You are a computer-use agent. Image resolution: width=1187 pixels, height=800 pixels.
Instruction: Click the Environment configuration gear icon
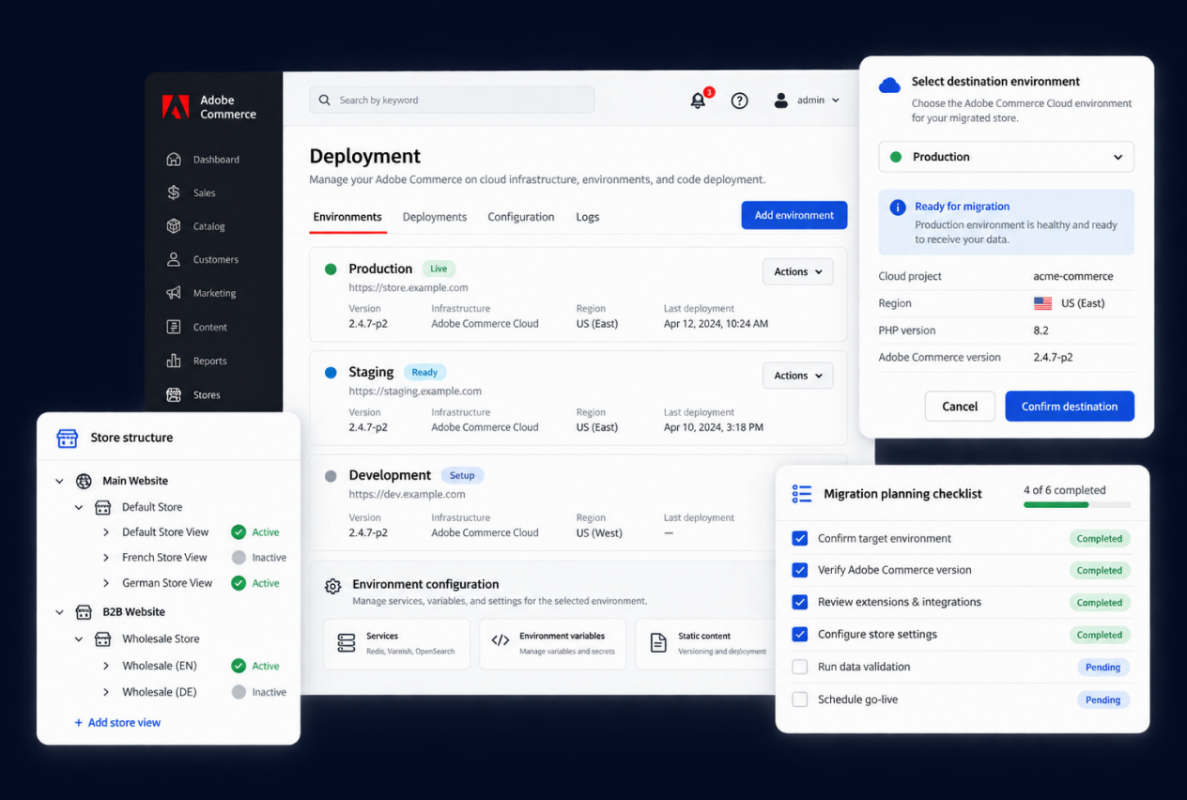point(332,587)
